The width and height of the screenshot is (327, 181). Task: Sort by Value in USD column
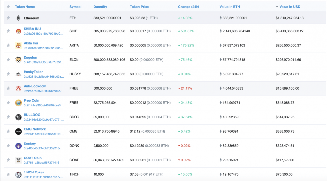(290, 7)
